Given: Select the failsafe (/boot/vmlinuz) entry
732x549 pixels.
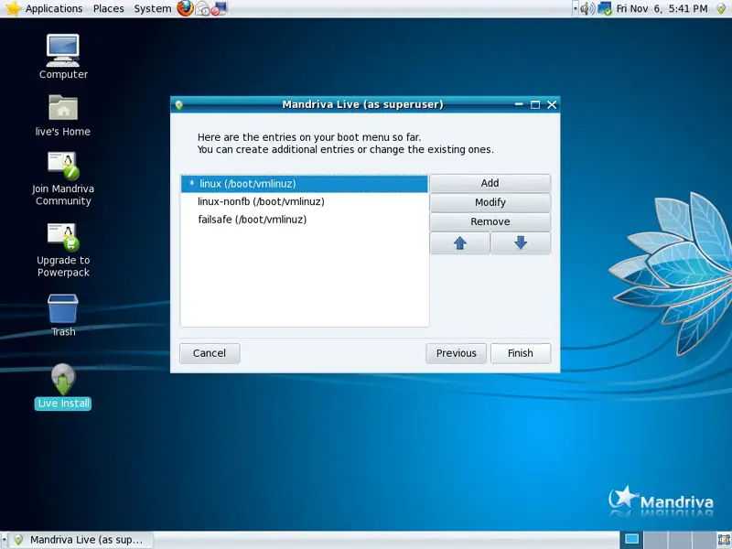Looking at the screenshot, I should pos(305,219).
